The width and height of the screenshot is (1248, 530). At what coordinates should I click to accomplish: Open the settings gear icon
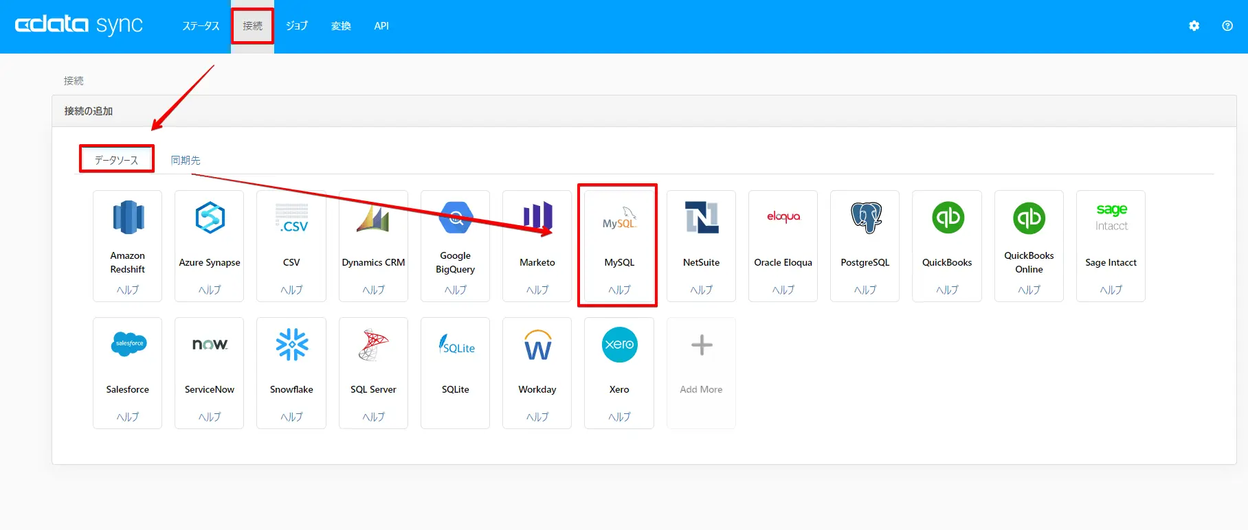point(1194,25)
